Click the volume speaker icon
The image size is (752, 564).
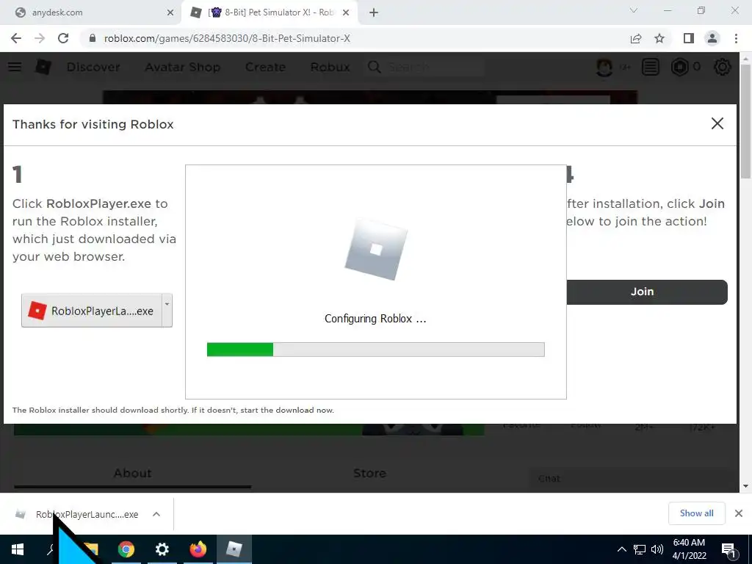tap(657, 549)
